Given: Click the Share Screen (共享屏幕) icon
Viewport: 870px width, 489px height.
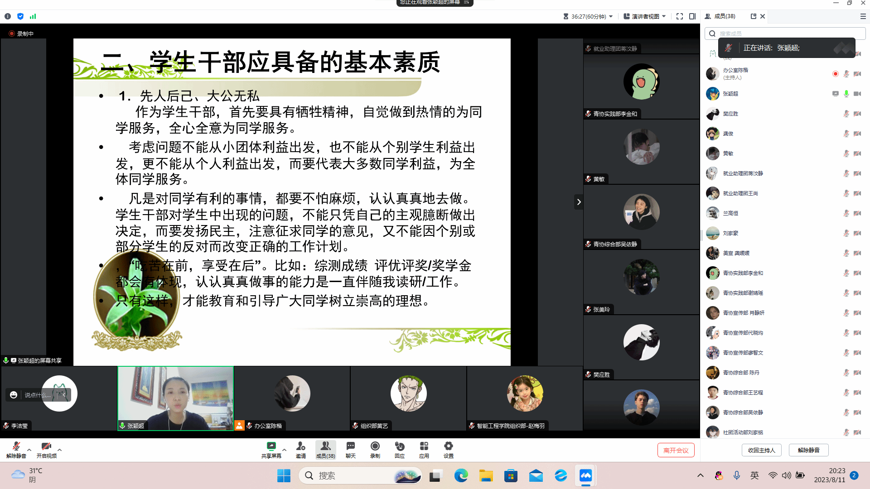Looking at the screenshot, I should 271,447.
